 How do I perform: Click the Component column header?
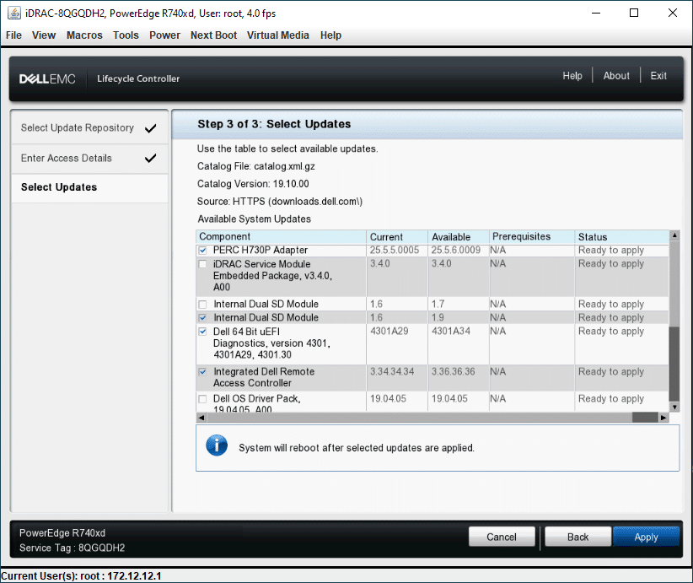281,236
